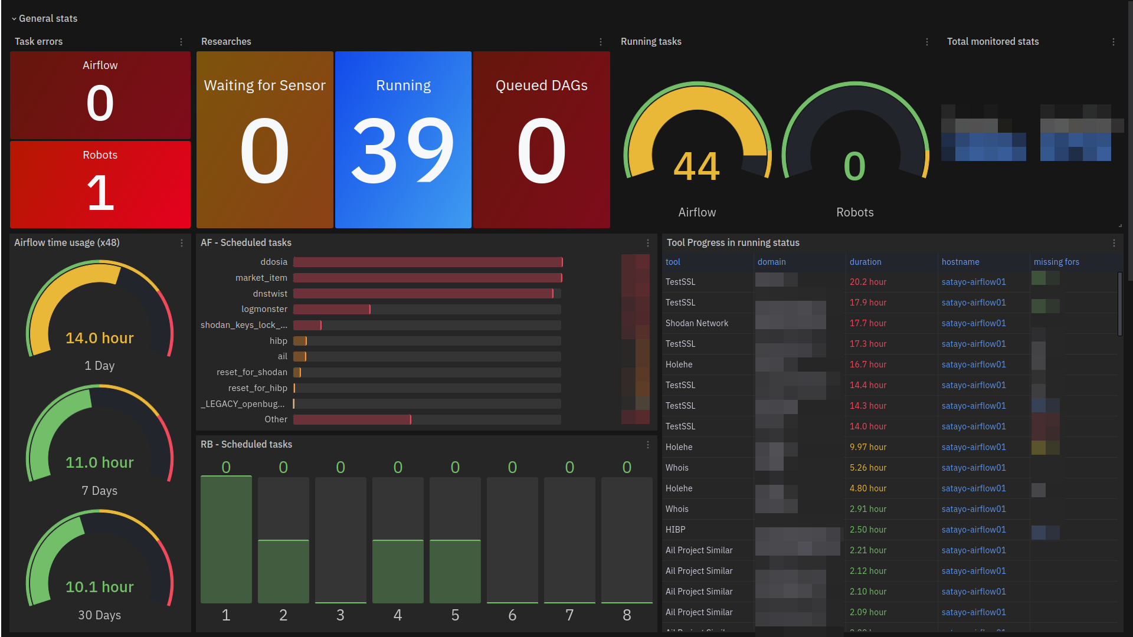
Task: Open the Airflow time usage panel kebab menu
Action: (x=181, y=242)
